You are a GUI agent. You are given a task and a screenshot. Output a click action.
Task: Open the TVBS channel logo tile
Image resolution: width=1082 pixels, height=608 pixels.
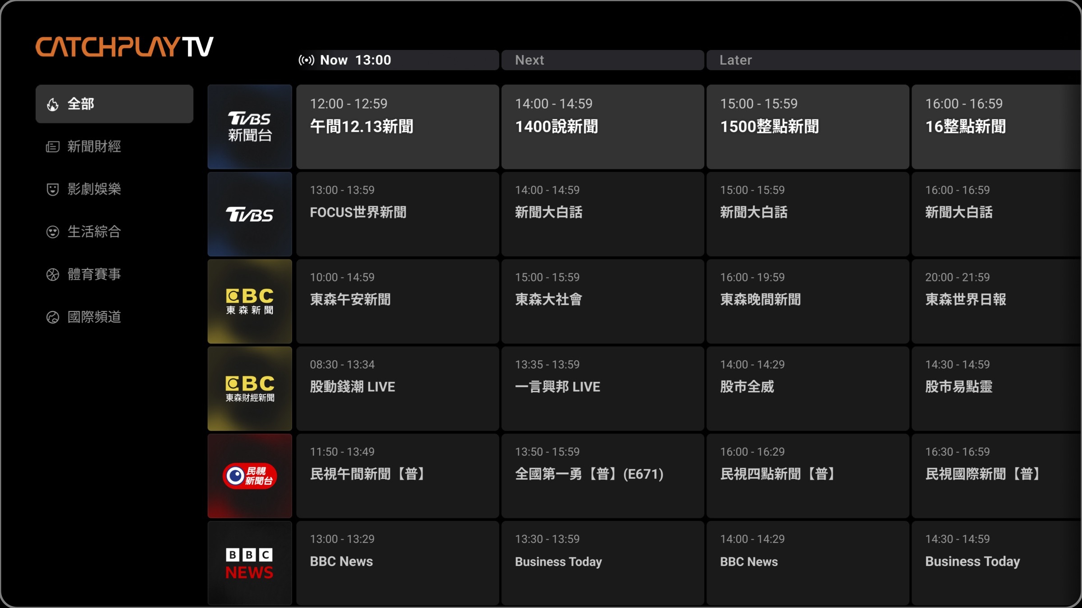[250, 214]
